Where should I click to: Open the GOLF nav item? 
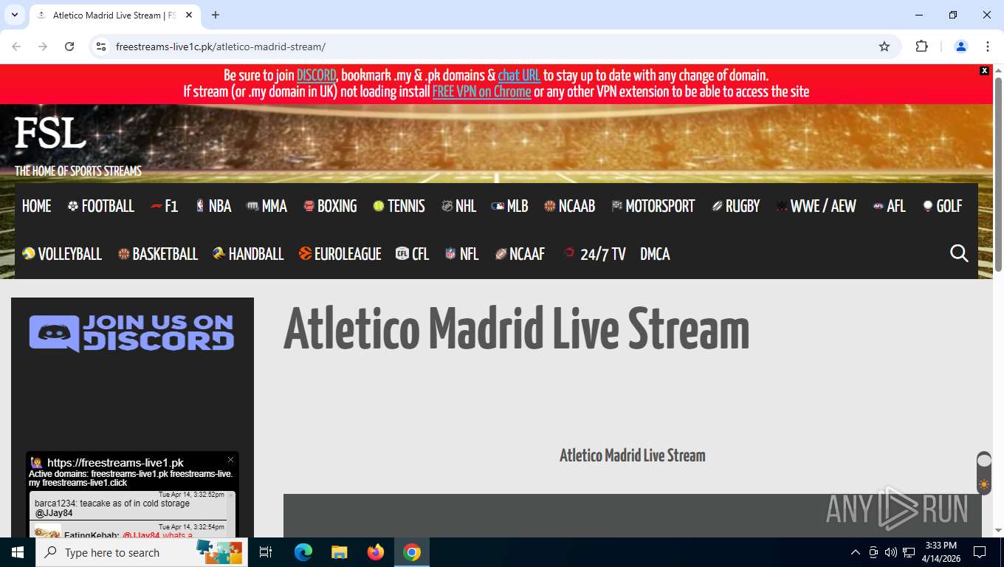942,207
